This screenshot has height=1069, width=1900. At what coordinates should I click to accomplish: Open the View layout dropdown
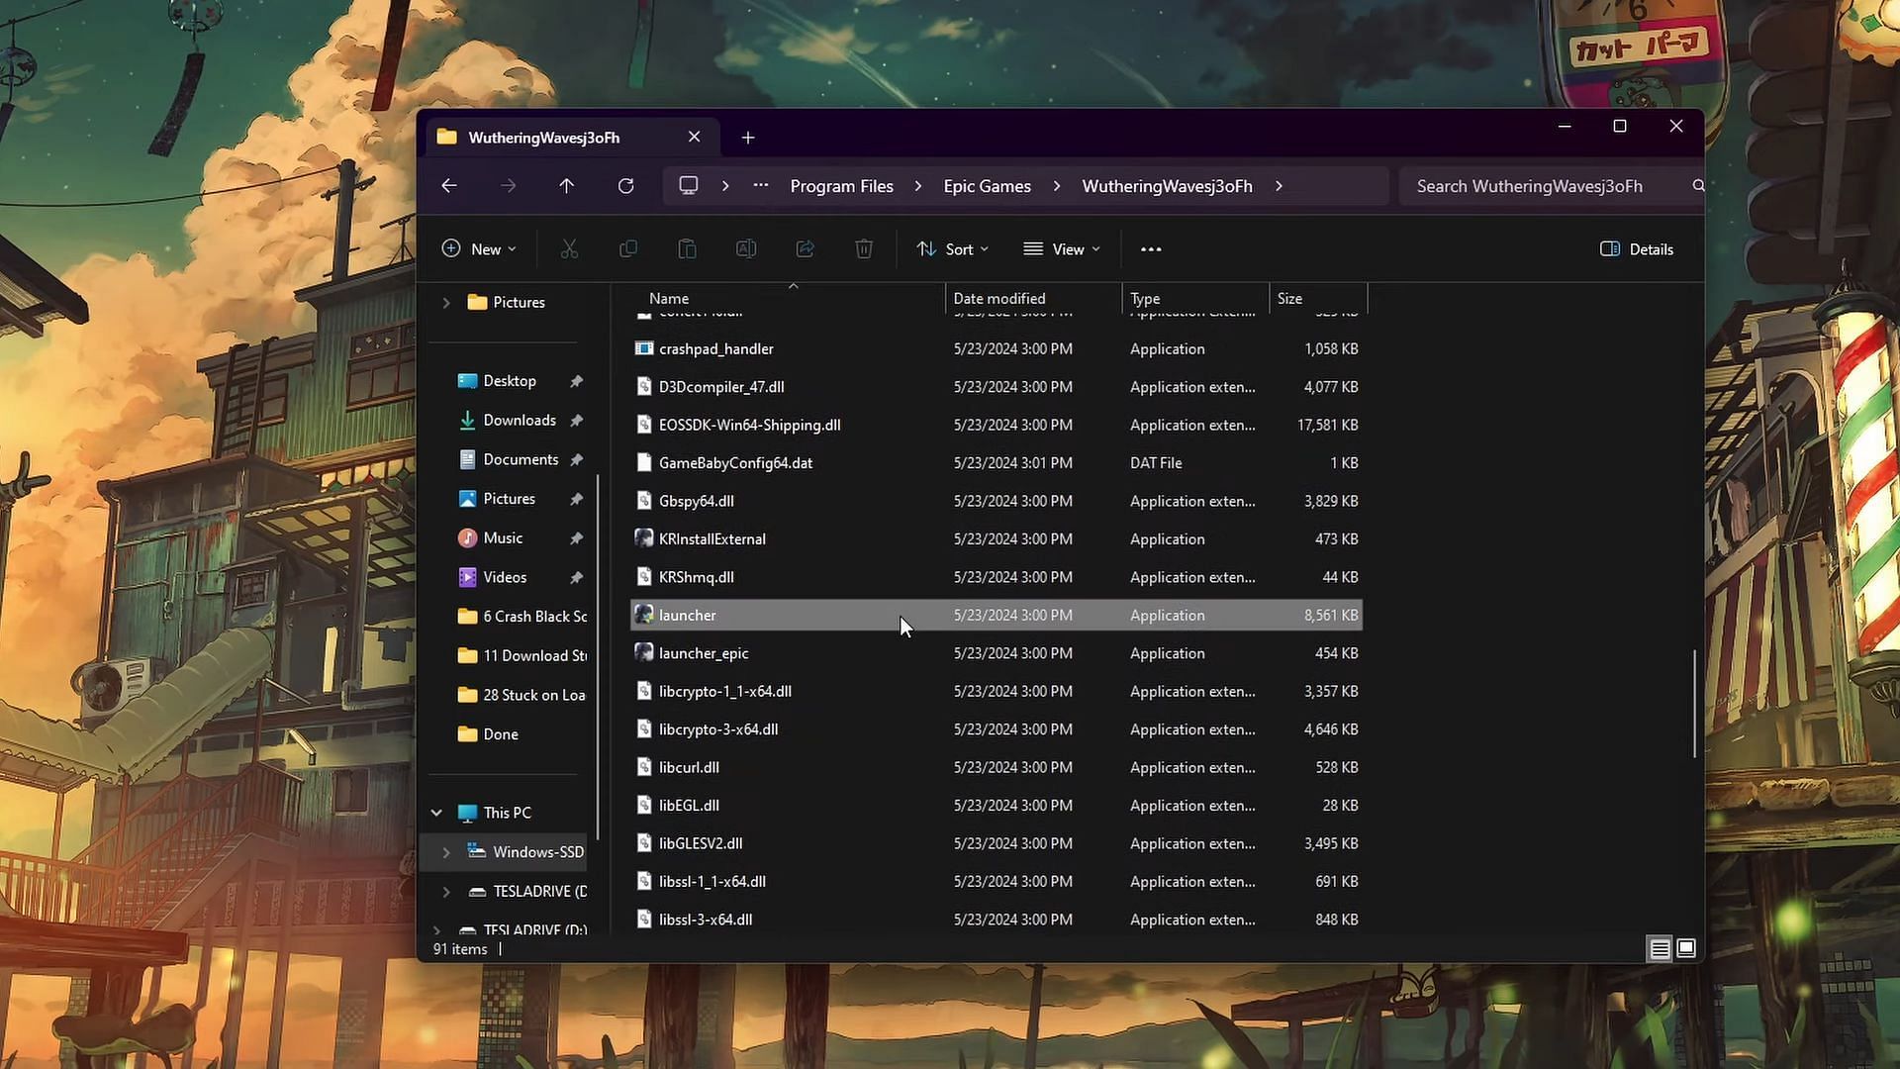pyautogui.click(x=1062, y=249)
